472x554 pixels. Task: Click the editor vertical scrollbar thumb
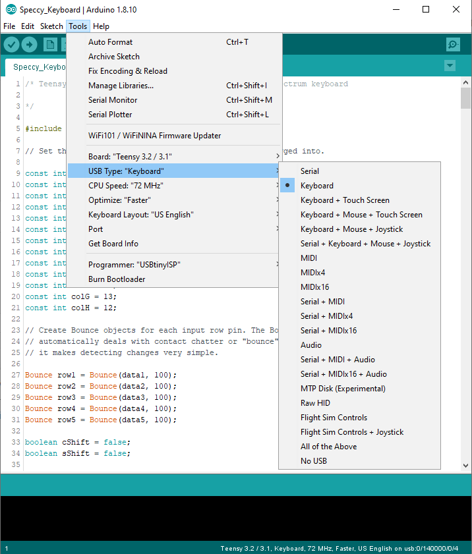coord(465,98)
